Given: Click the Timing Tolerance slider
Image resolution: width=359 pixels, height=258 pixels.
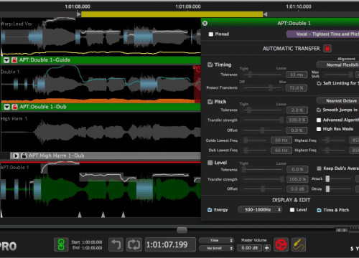Looking at the screenshot, I should (x=262, y=75).
